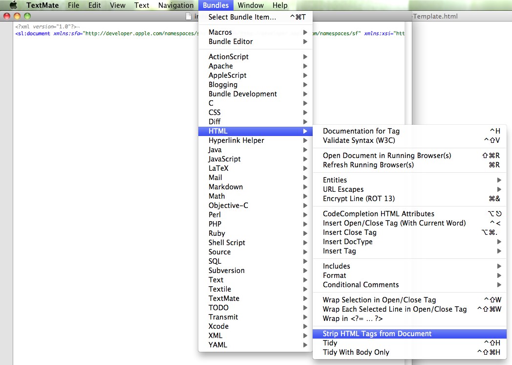Choose Strip HTML Tags from Document
This screenshot has height=365, width=512.
point(409,334)
